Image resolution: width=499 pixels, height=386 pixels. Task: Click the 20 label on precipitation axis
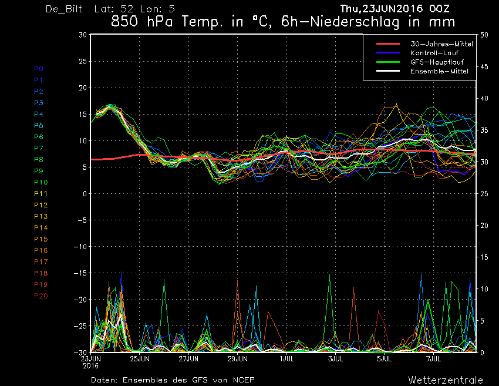484,226
